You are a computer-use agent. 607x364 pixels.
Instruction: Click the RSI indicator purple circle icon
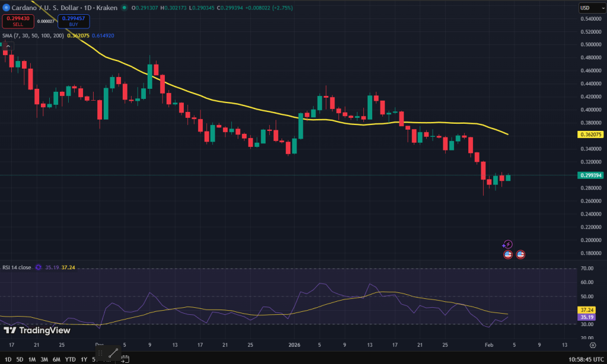coord(39,267)
